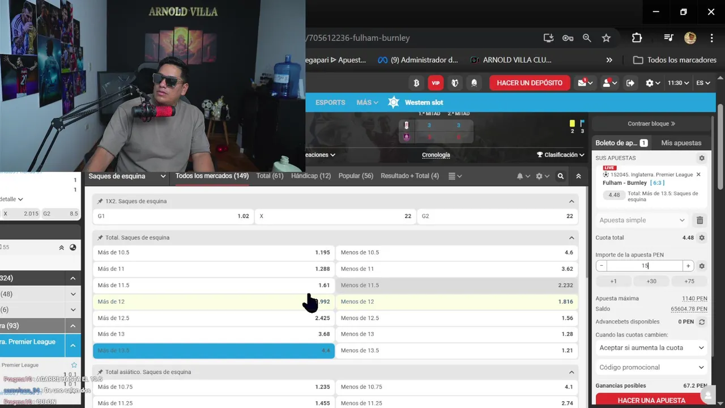Collapse the Total asiático section
Screen dimensions: 725x408
[x=572, y=372]
